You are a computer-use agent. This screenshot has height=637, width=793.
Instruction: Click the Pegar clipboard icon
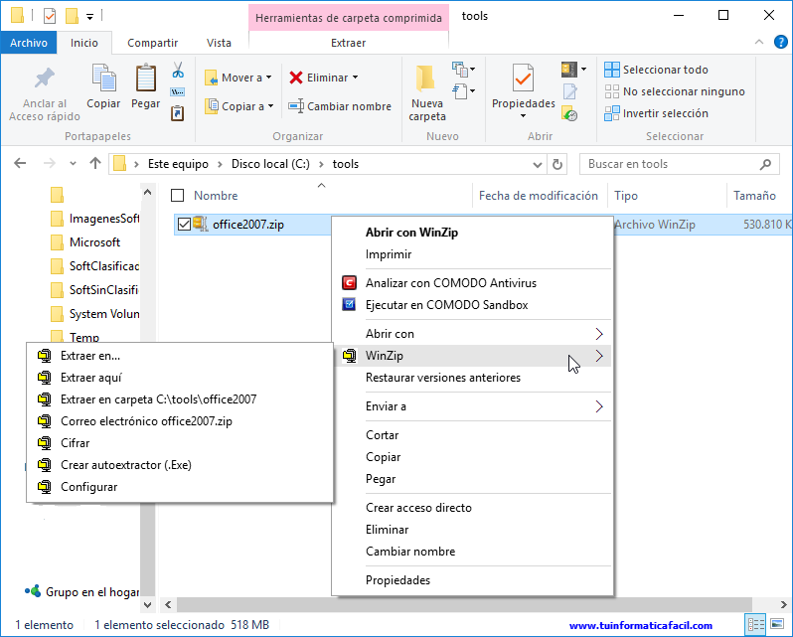pyautogui.click(x=146, y=78)
